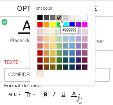The width and height of the screenshot is (113, 105).
Task: Click the green checkmark status icon
Action: 5,22
